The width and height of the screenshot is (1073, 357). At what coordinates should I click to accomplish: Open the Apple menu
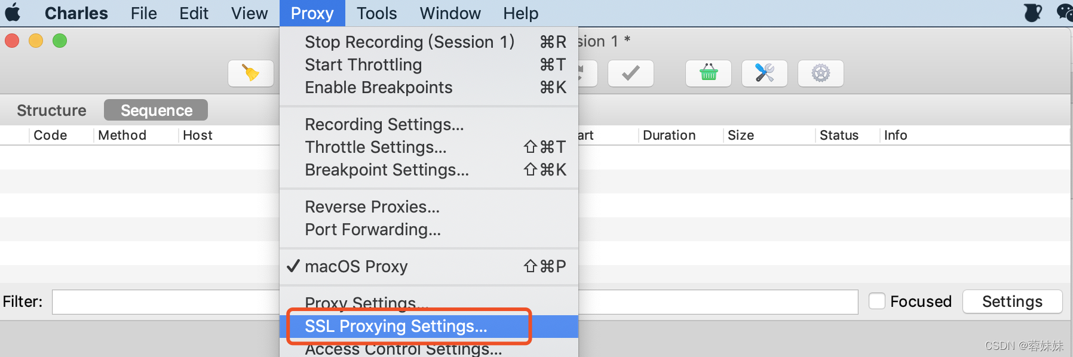13,13
